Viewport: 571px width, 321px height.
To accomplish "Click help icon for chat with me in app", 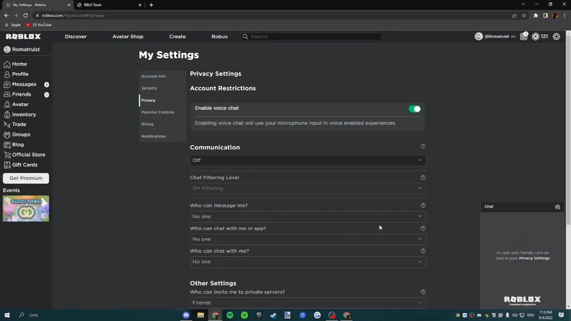I will [423, 228].
